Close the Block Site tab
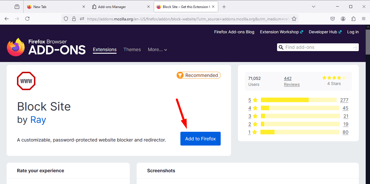Viewport: 370px width, 184px height. 213,7
